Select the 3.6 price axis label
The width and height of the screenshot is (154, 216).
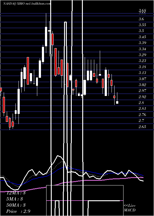[141, 19]
